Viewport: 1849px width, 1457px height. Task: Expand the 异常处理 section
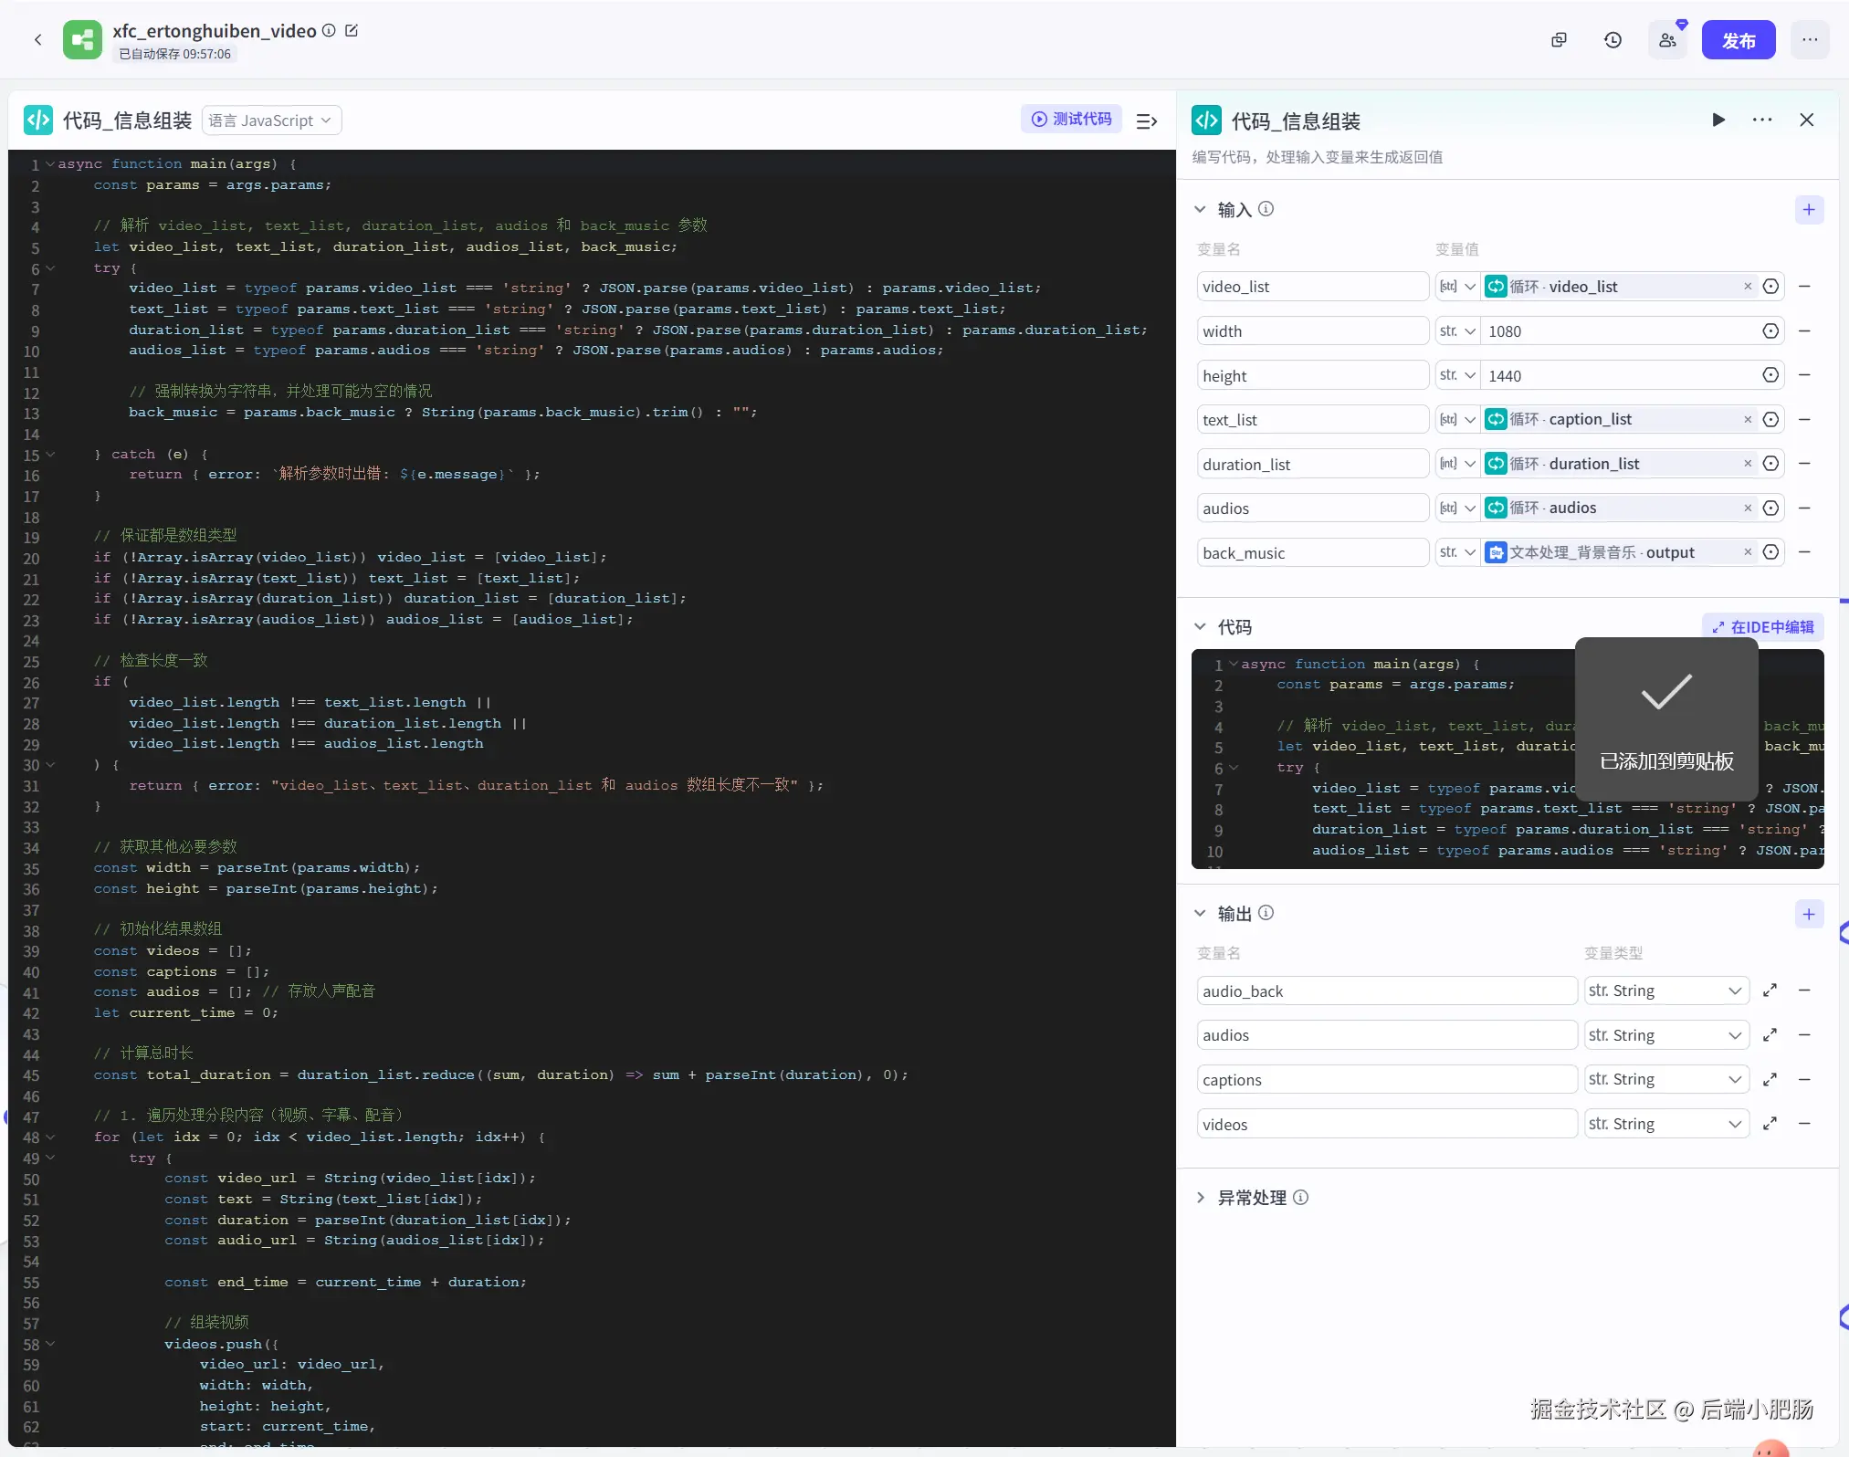coord(1201,1198)
